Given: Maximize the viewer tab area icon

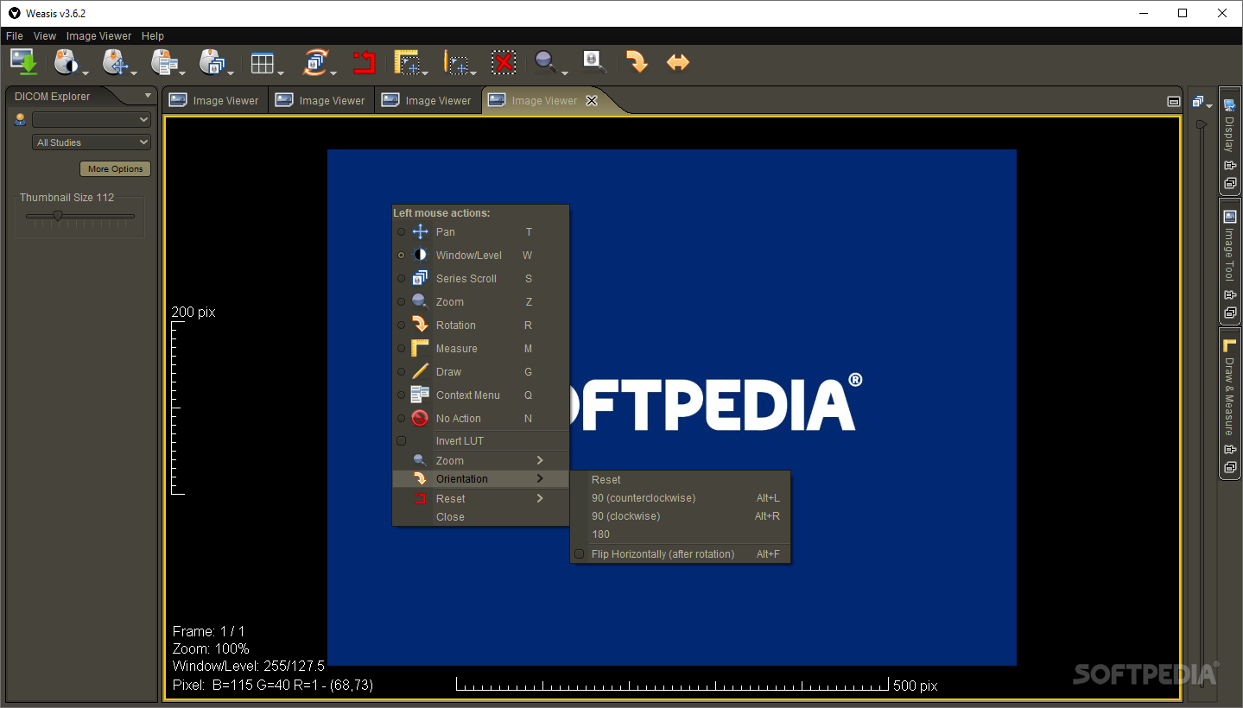Looking at the screenshot, I should 1173,101.
